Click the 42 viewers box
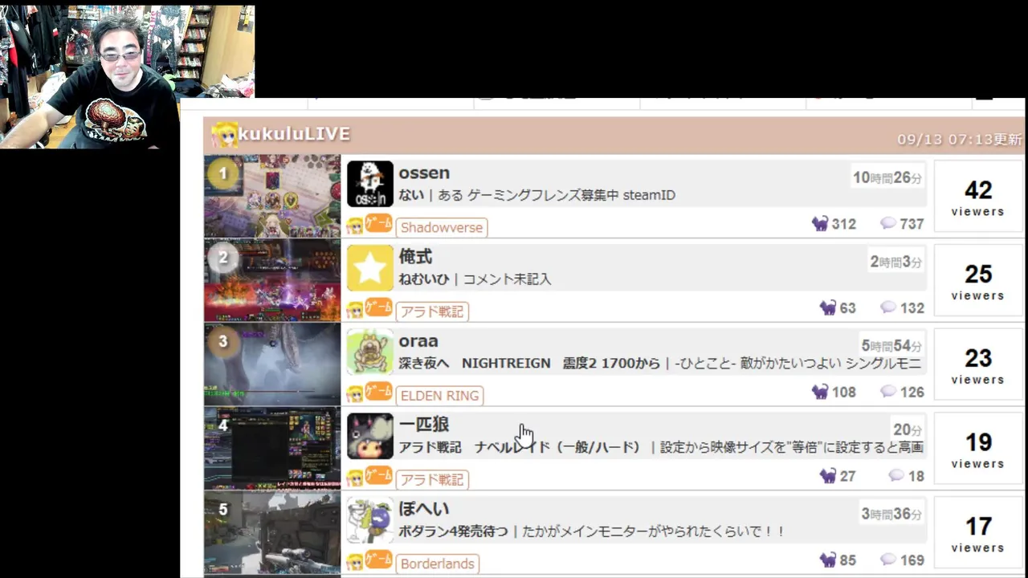1028x578 pixels. [x=978, y=197]
